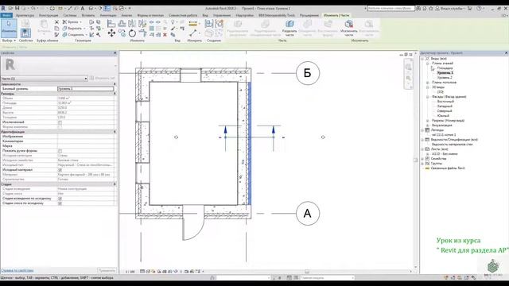Expand the Семейства node in project browser

point(422,159)
